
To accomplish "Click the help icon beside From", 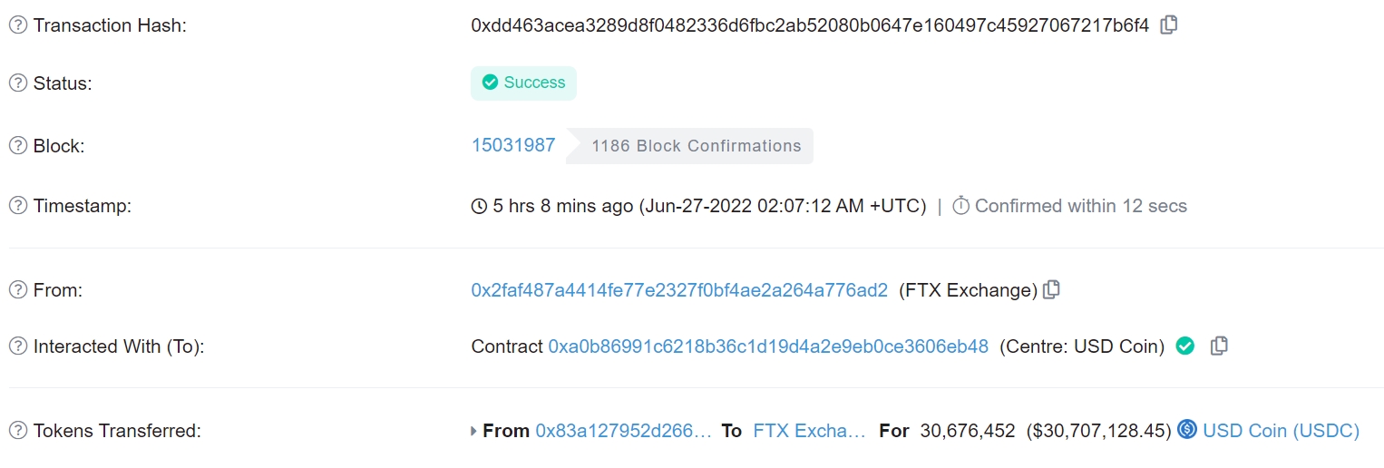I will pyautogui.click(x=18, y=290).
